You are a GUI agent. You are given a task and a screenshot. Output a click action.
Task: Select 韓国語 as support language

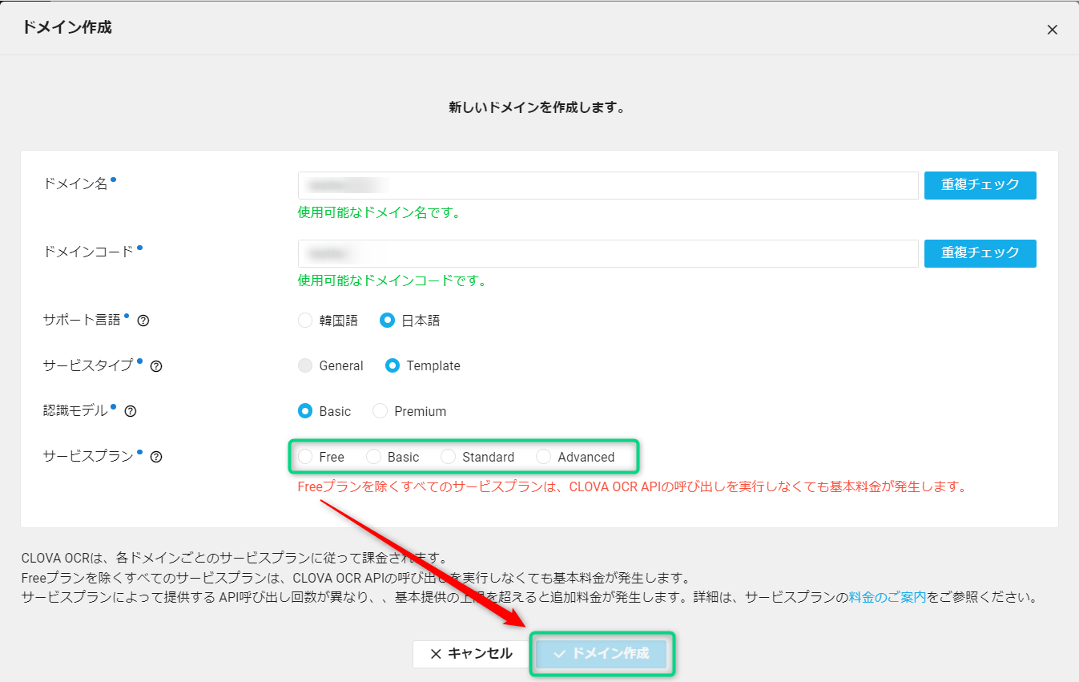pyautogui.click(x=305, y=321)
